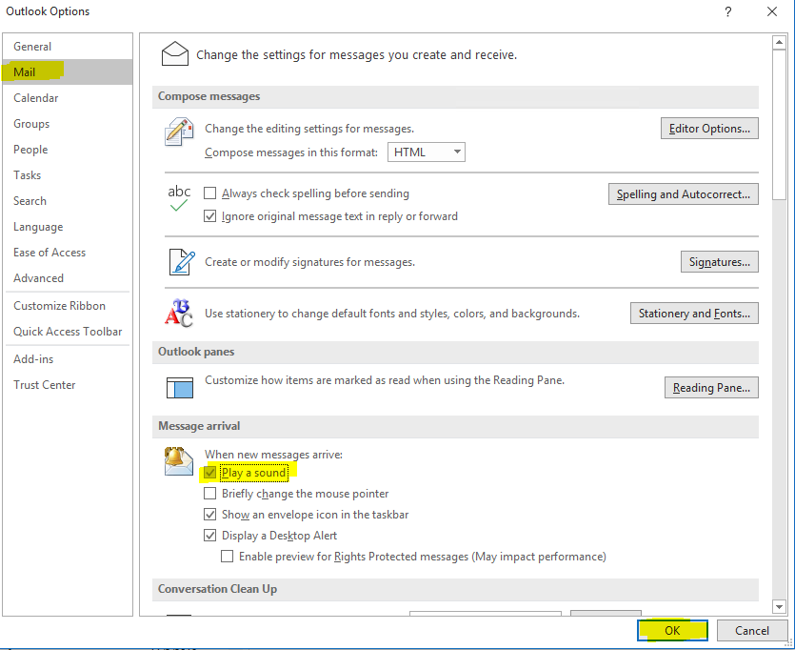Enable Briefly change the mouse pointer
The image size is (795, 650).
click(209, 493)
